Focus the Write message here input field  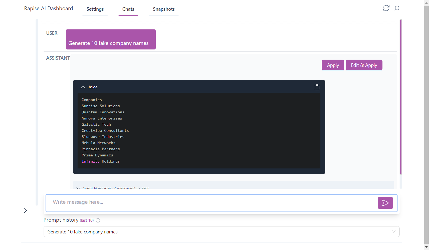click(x=211, y=202)
